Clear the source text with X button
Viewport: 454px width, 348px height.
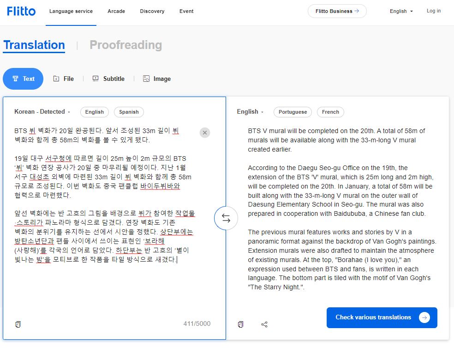click(205, 133)
